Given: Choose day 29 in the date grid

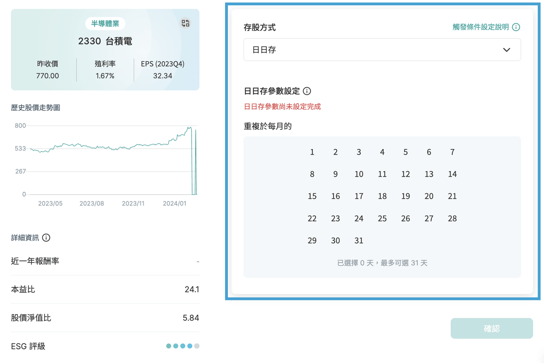Looking at the screenshot, I should coord(312,241).
